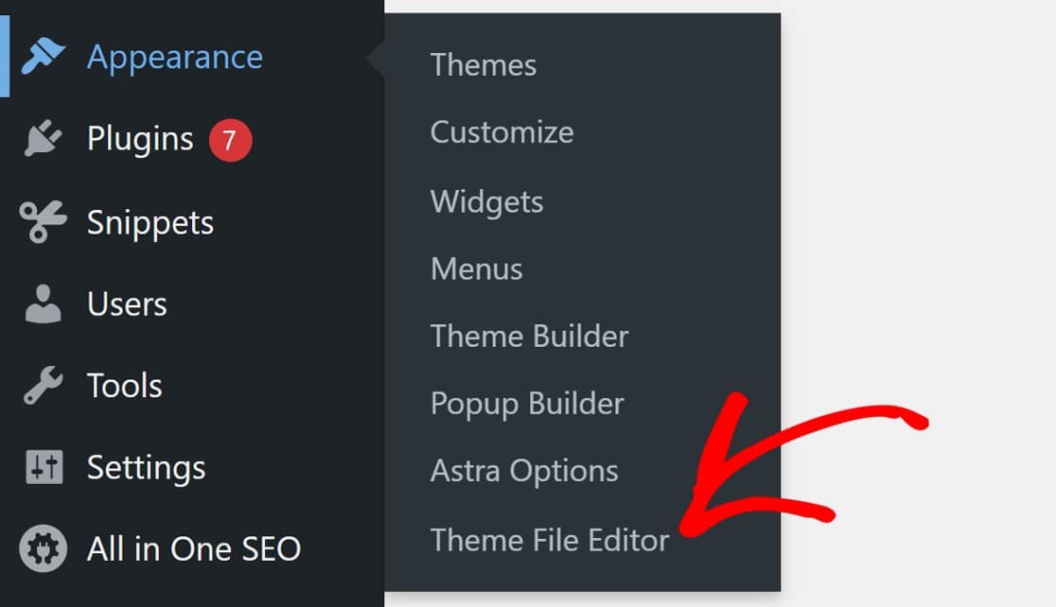Viewport: 1056px width, 607px height.
Task: Launch Theme Builder from the submenu
Action: click(x=529, y=337)
